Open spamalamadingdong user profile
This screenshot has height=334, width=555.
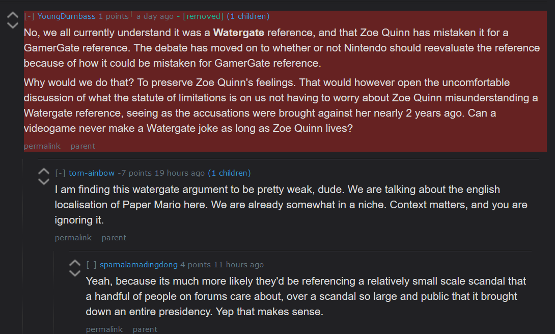click(138, 265)
